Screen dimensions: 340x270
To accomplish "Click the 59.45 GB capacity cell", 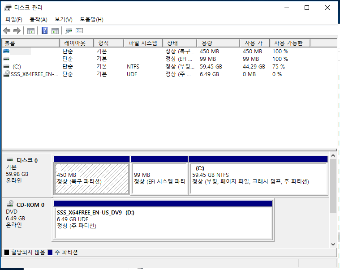I will point(211,67).
